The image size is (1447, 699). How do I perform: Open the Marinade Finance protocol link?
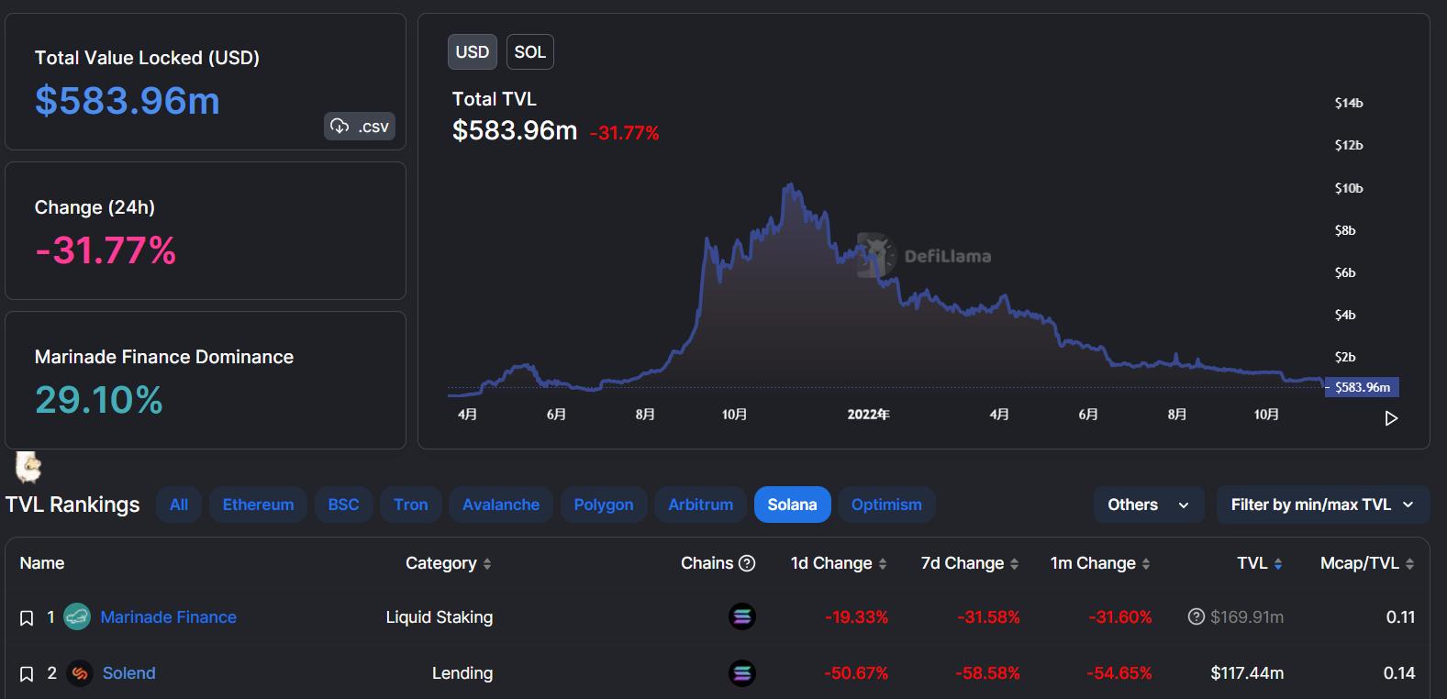pyautogui.click(x=168, y=617)
